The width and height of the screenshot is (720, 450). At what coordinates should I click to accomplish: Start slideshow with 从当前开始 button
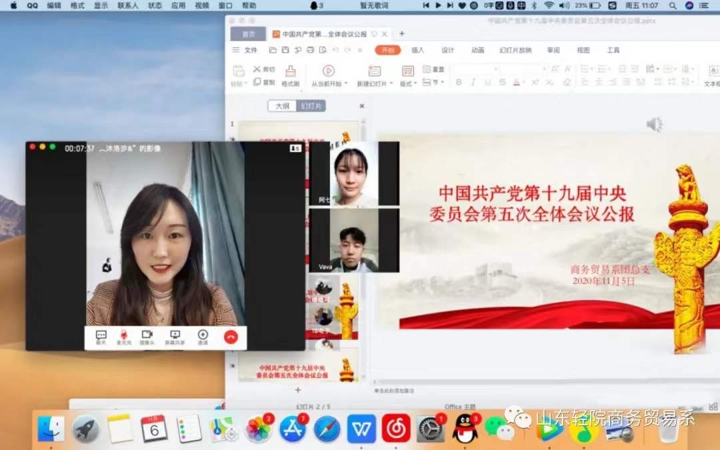coord(329,76)
